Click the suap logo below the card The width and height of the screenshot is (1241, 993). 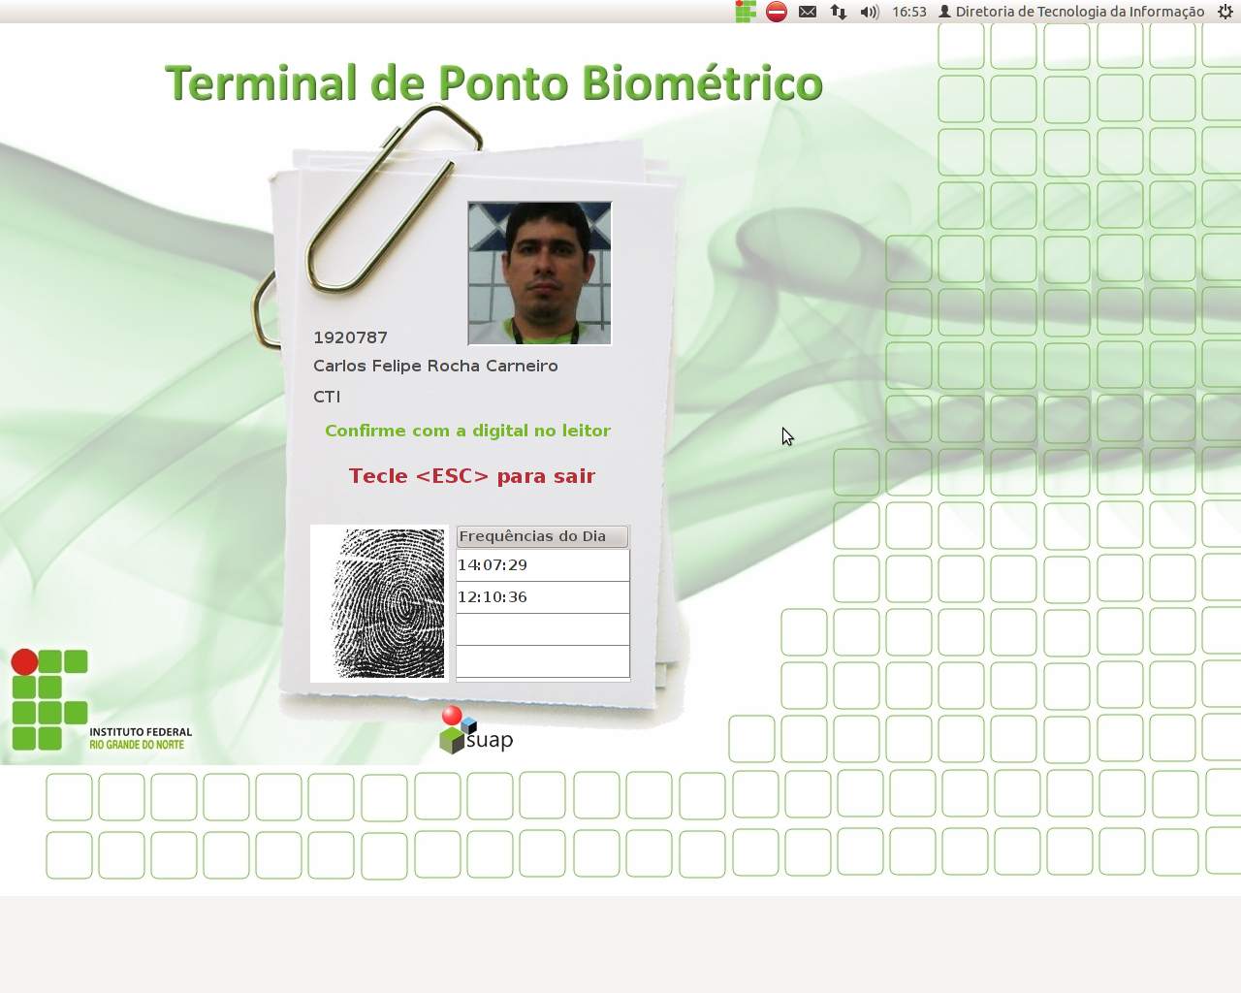point(476,731)
